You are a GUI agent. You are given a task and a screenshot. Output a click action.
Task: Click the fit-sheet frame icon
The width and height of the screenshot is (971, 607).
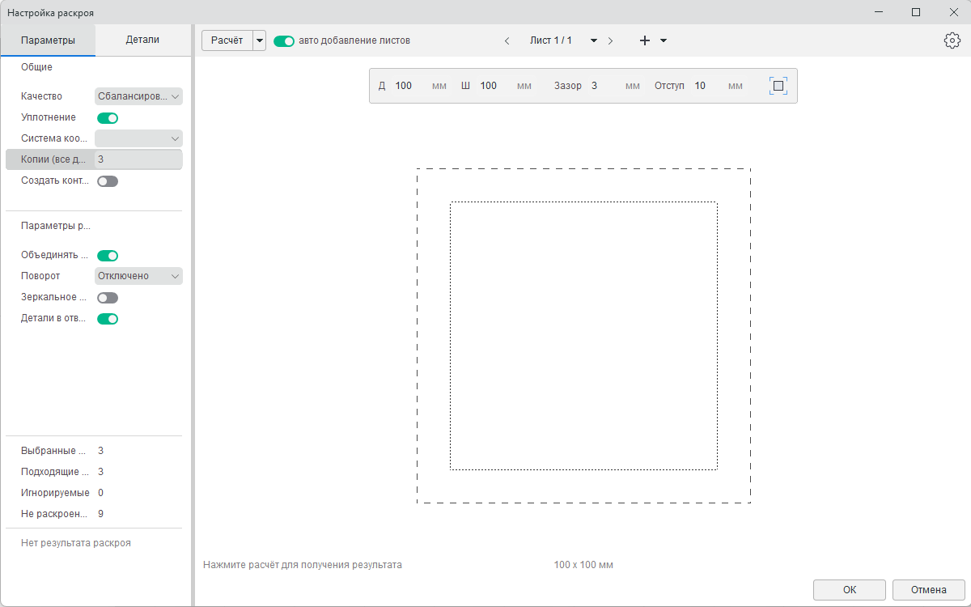(x=778, y=86)
